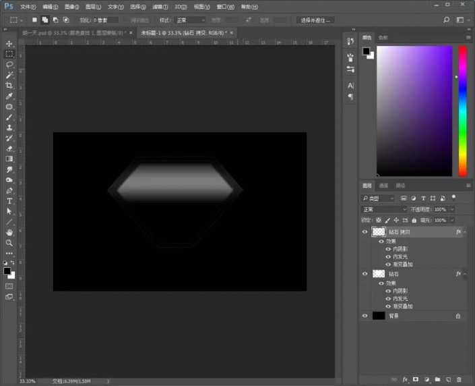Click the 选择并遮住 button
This screenshot has height=386, width=475.
[x=315, y=20]
